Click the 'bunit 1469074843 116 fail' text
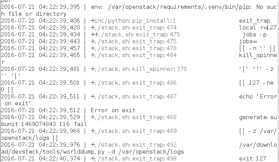279x162 pixels. pos(44,124)
